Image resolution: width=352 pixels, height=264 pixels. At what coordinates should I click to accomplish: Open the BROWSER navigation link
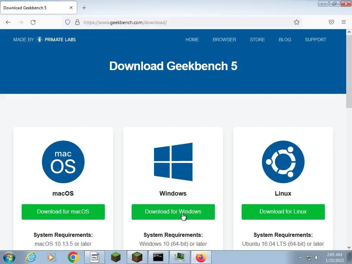click(224, 40)
